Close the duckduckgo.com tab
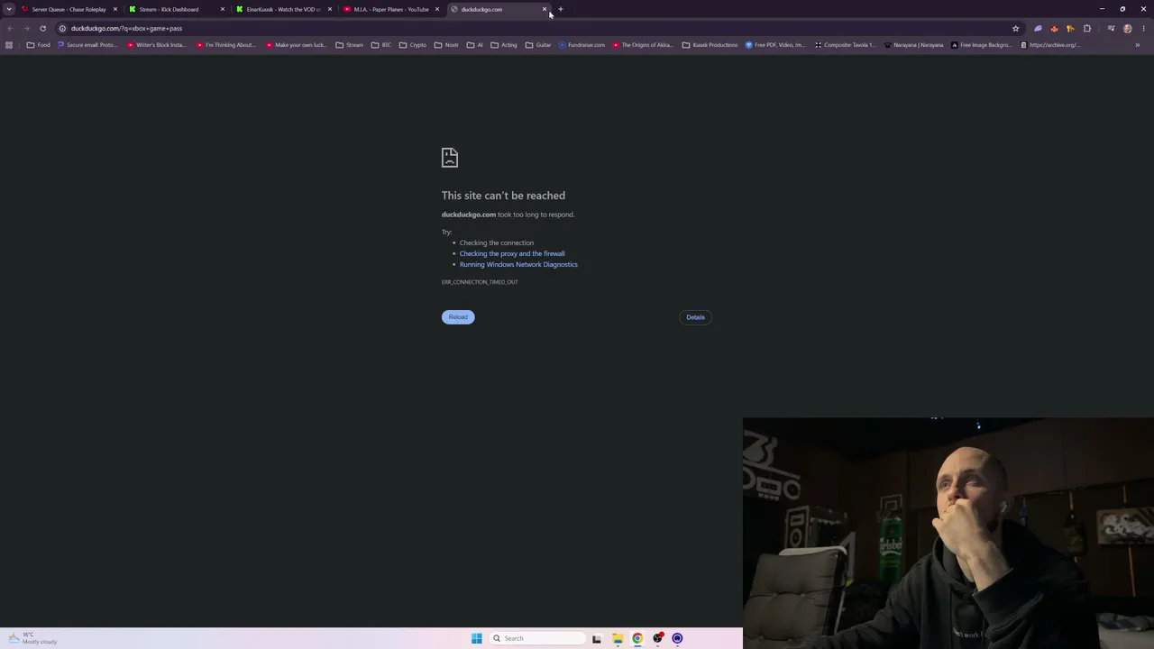 click(x=545, y=9)
